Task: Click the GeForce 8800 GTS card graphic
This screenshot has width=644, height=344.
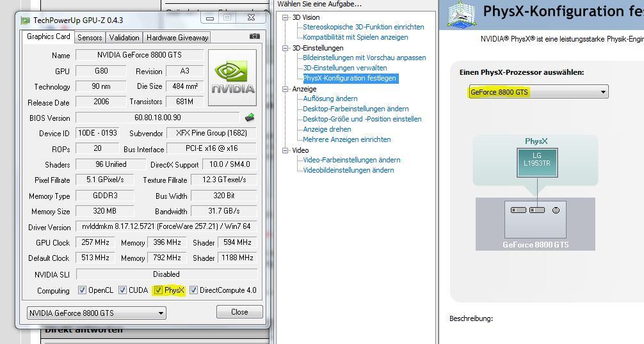Action: pyautogui.click(x=535, y=219)
